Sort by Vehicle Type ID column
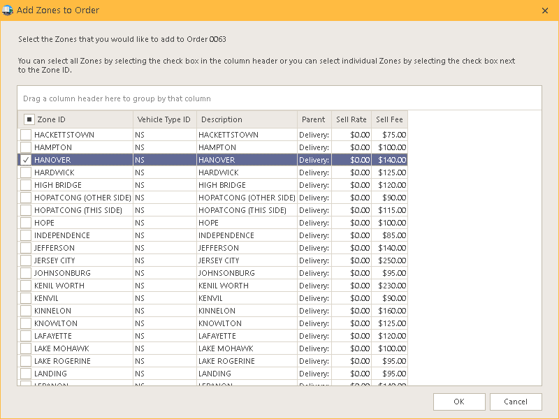 (164, 119)
